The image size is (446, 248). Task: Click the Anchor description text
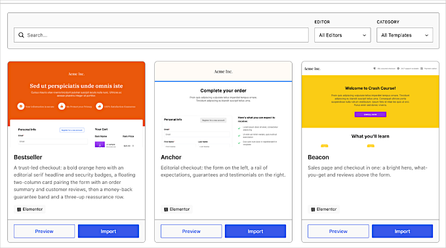(223, 171)
